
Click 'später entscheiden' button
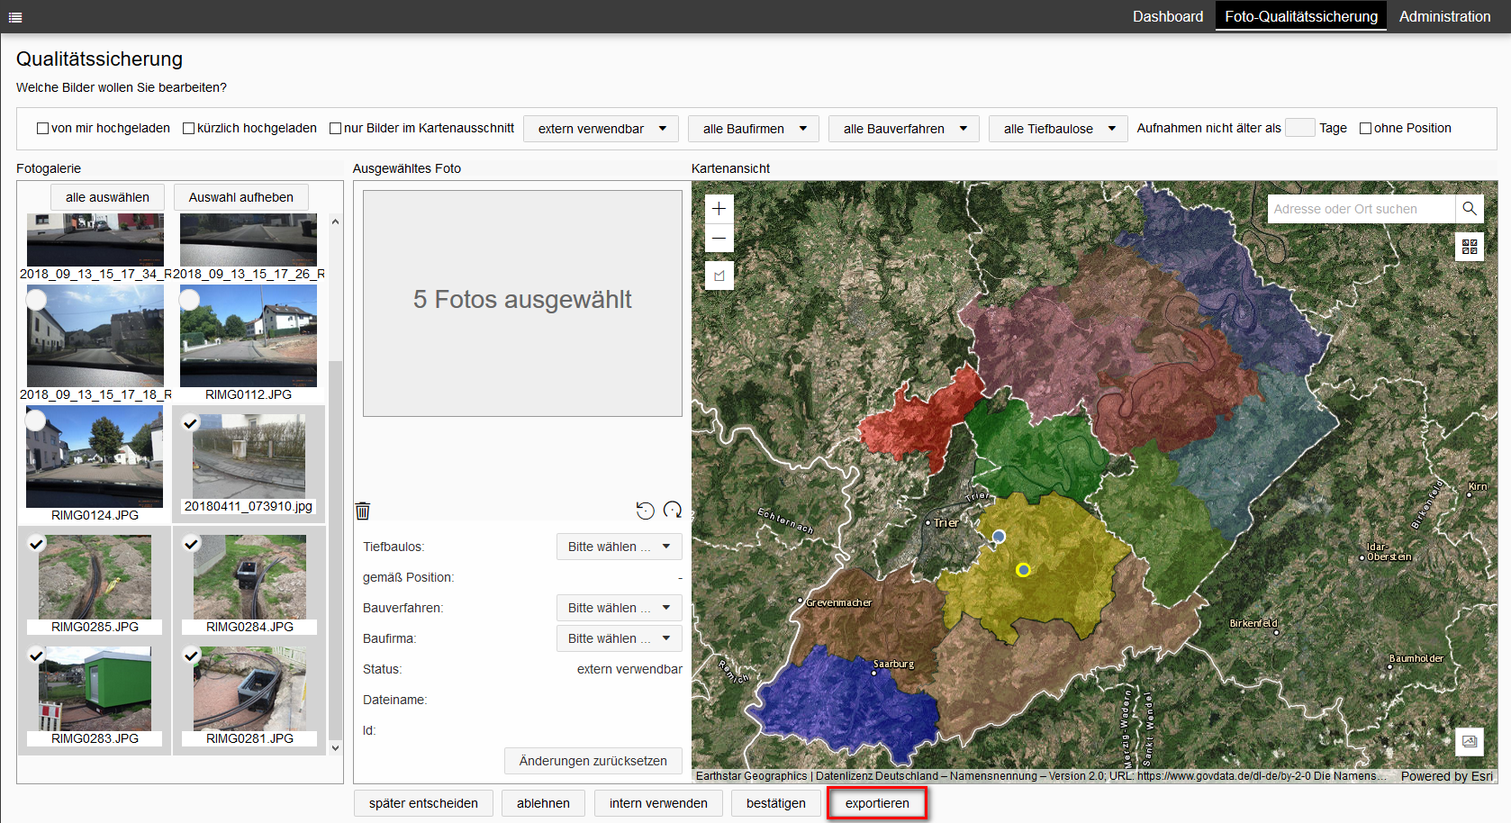[423, 803]
